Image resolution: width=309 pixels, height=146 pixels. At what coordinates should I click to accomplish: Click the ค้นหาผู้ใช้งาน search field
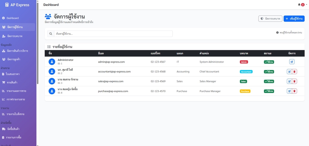pyautogui.click(x=113, y=34)
